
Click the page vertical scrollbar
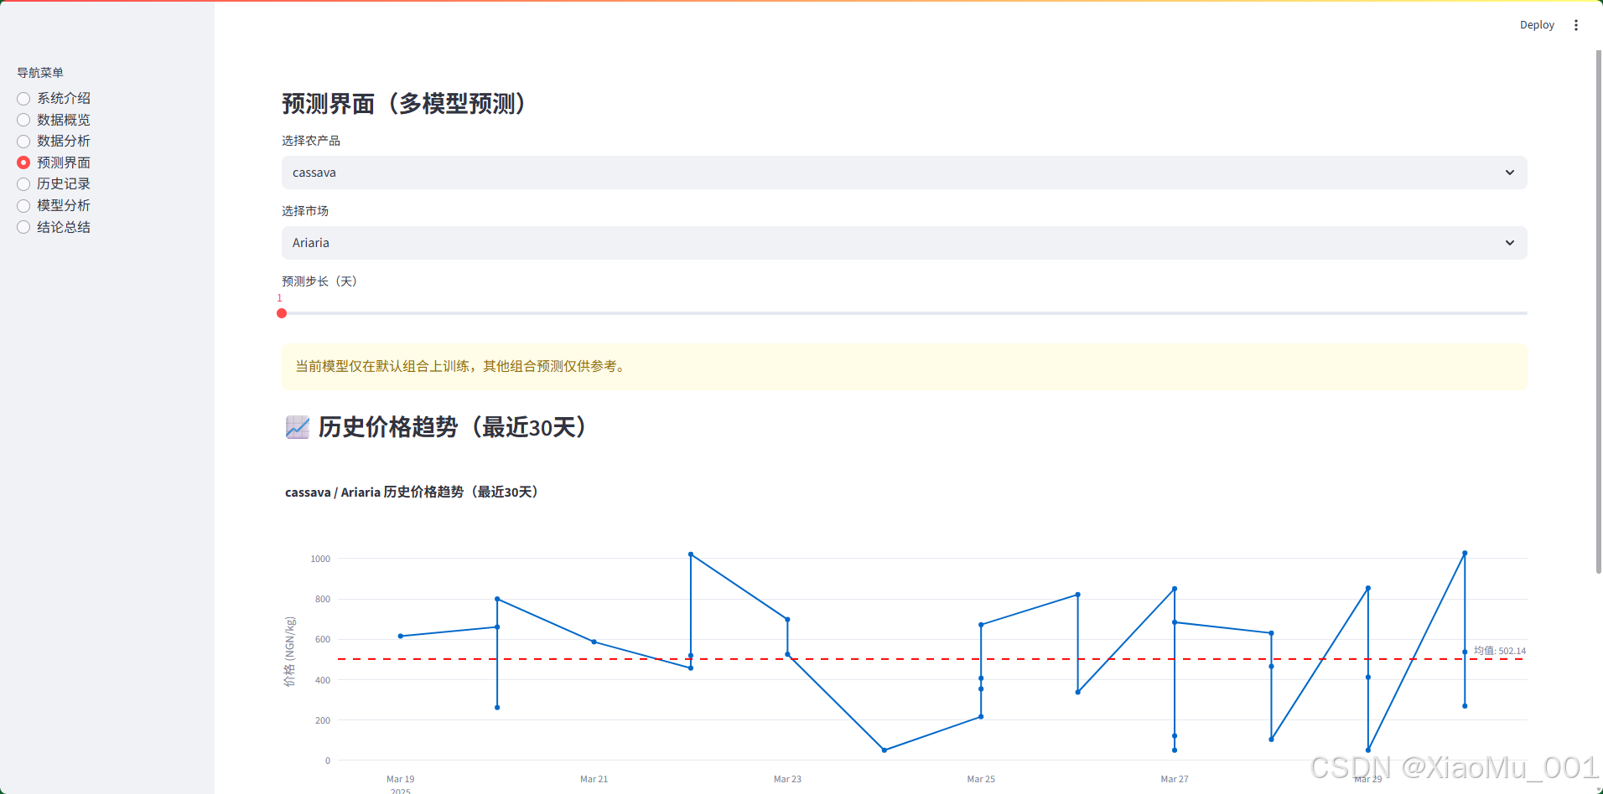tap(1599, 312)
